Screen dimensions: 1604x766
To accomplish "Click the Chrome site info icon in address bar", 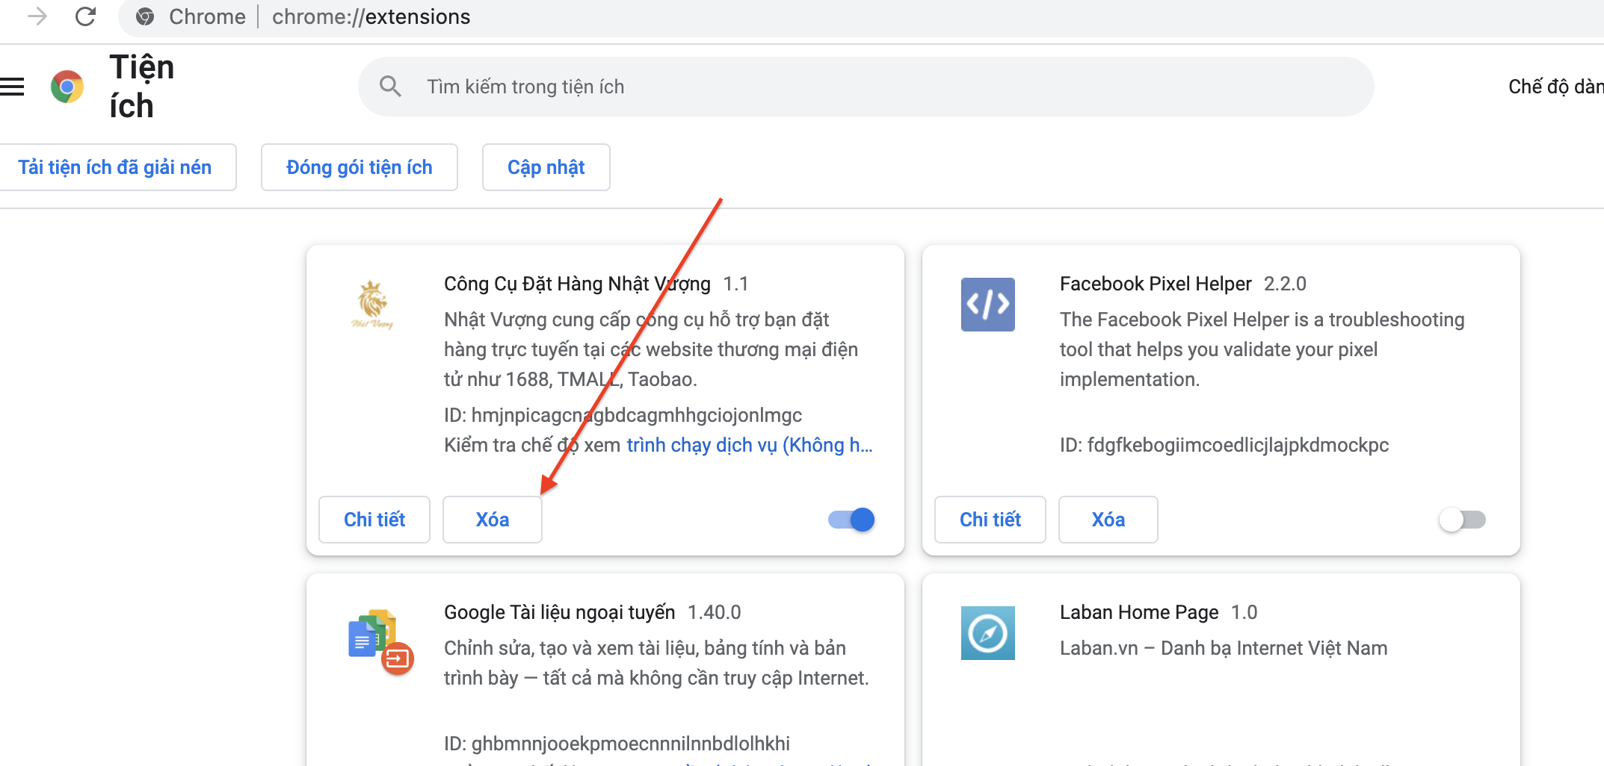I will 145,16.
